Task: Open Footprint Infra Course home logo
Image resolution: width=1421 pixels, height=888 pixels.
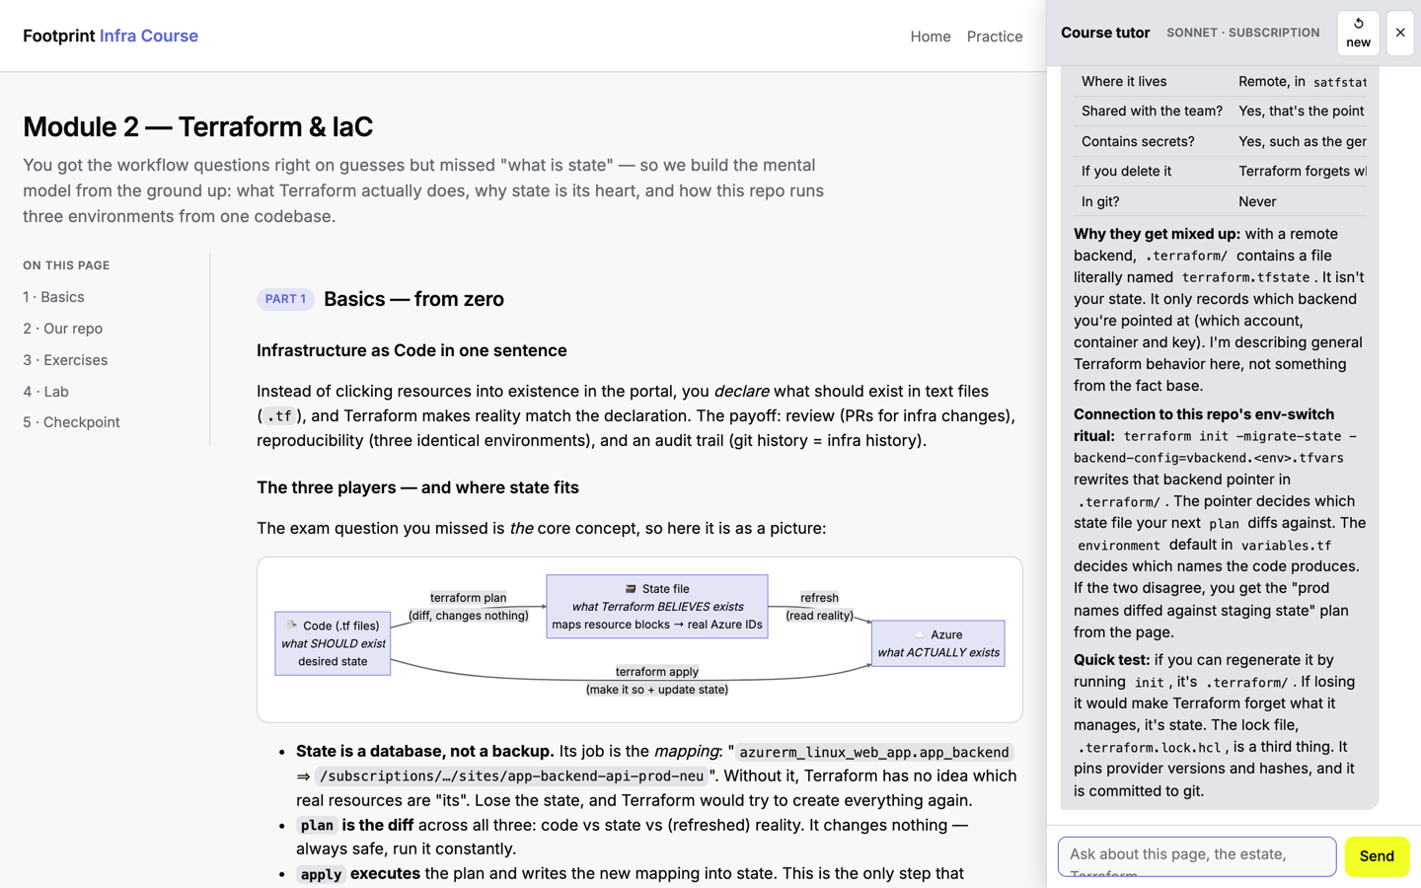Action: click(111, 36)
